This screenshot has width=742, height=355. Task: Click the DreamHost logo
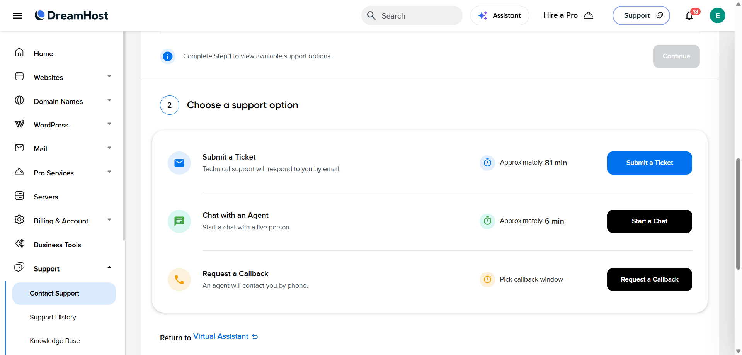[71, 15]
